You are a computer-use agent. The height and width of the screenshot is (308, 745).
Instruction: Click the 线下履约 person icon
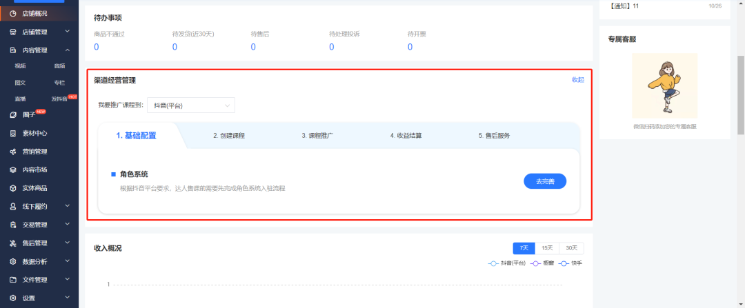pyautogui.click(x=13, y=207)
